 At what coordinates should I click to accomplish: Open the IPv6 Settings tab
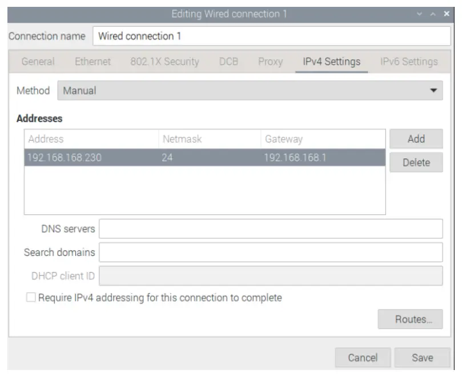[x=409, y=62]
